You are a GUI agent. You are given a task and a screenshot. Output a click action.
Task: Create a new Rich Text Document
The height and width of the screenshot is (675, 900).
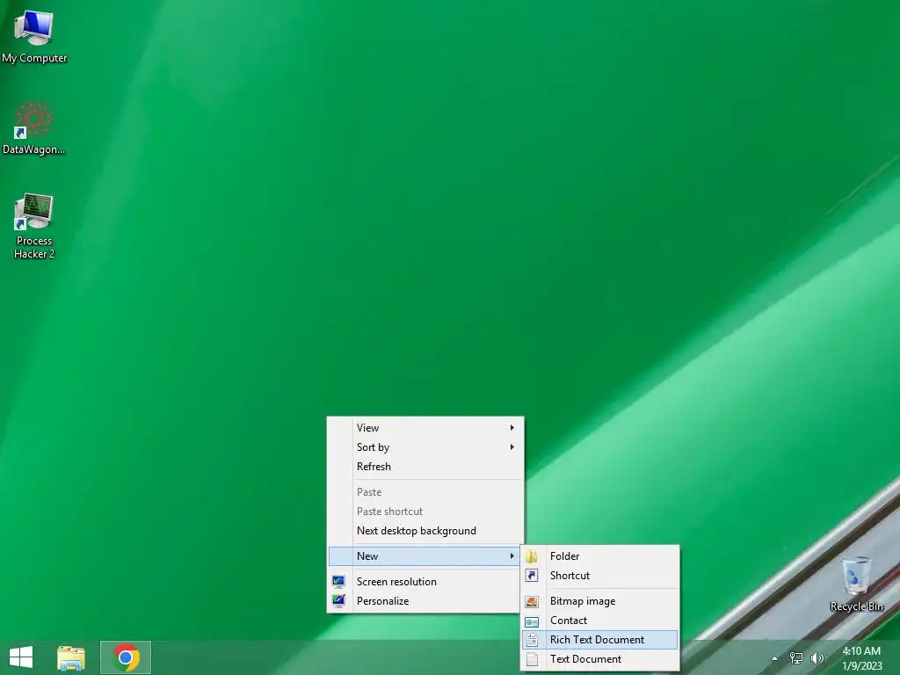coord(599,640)
